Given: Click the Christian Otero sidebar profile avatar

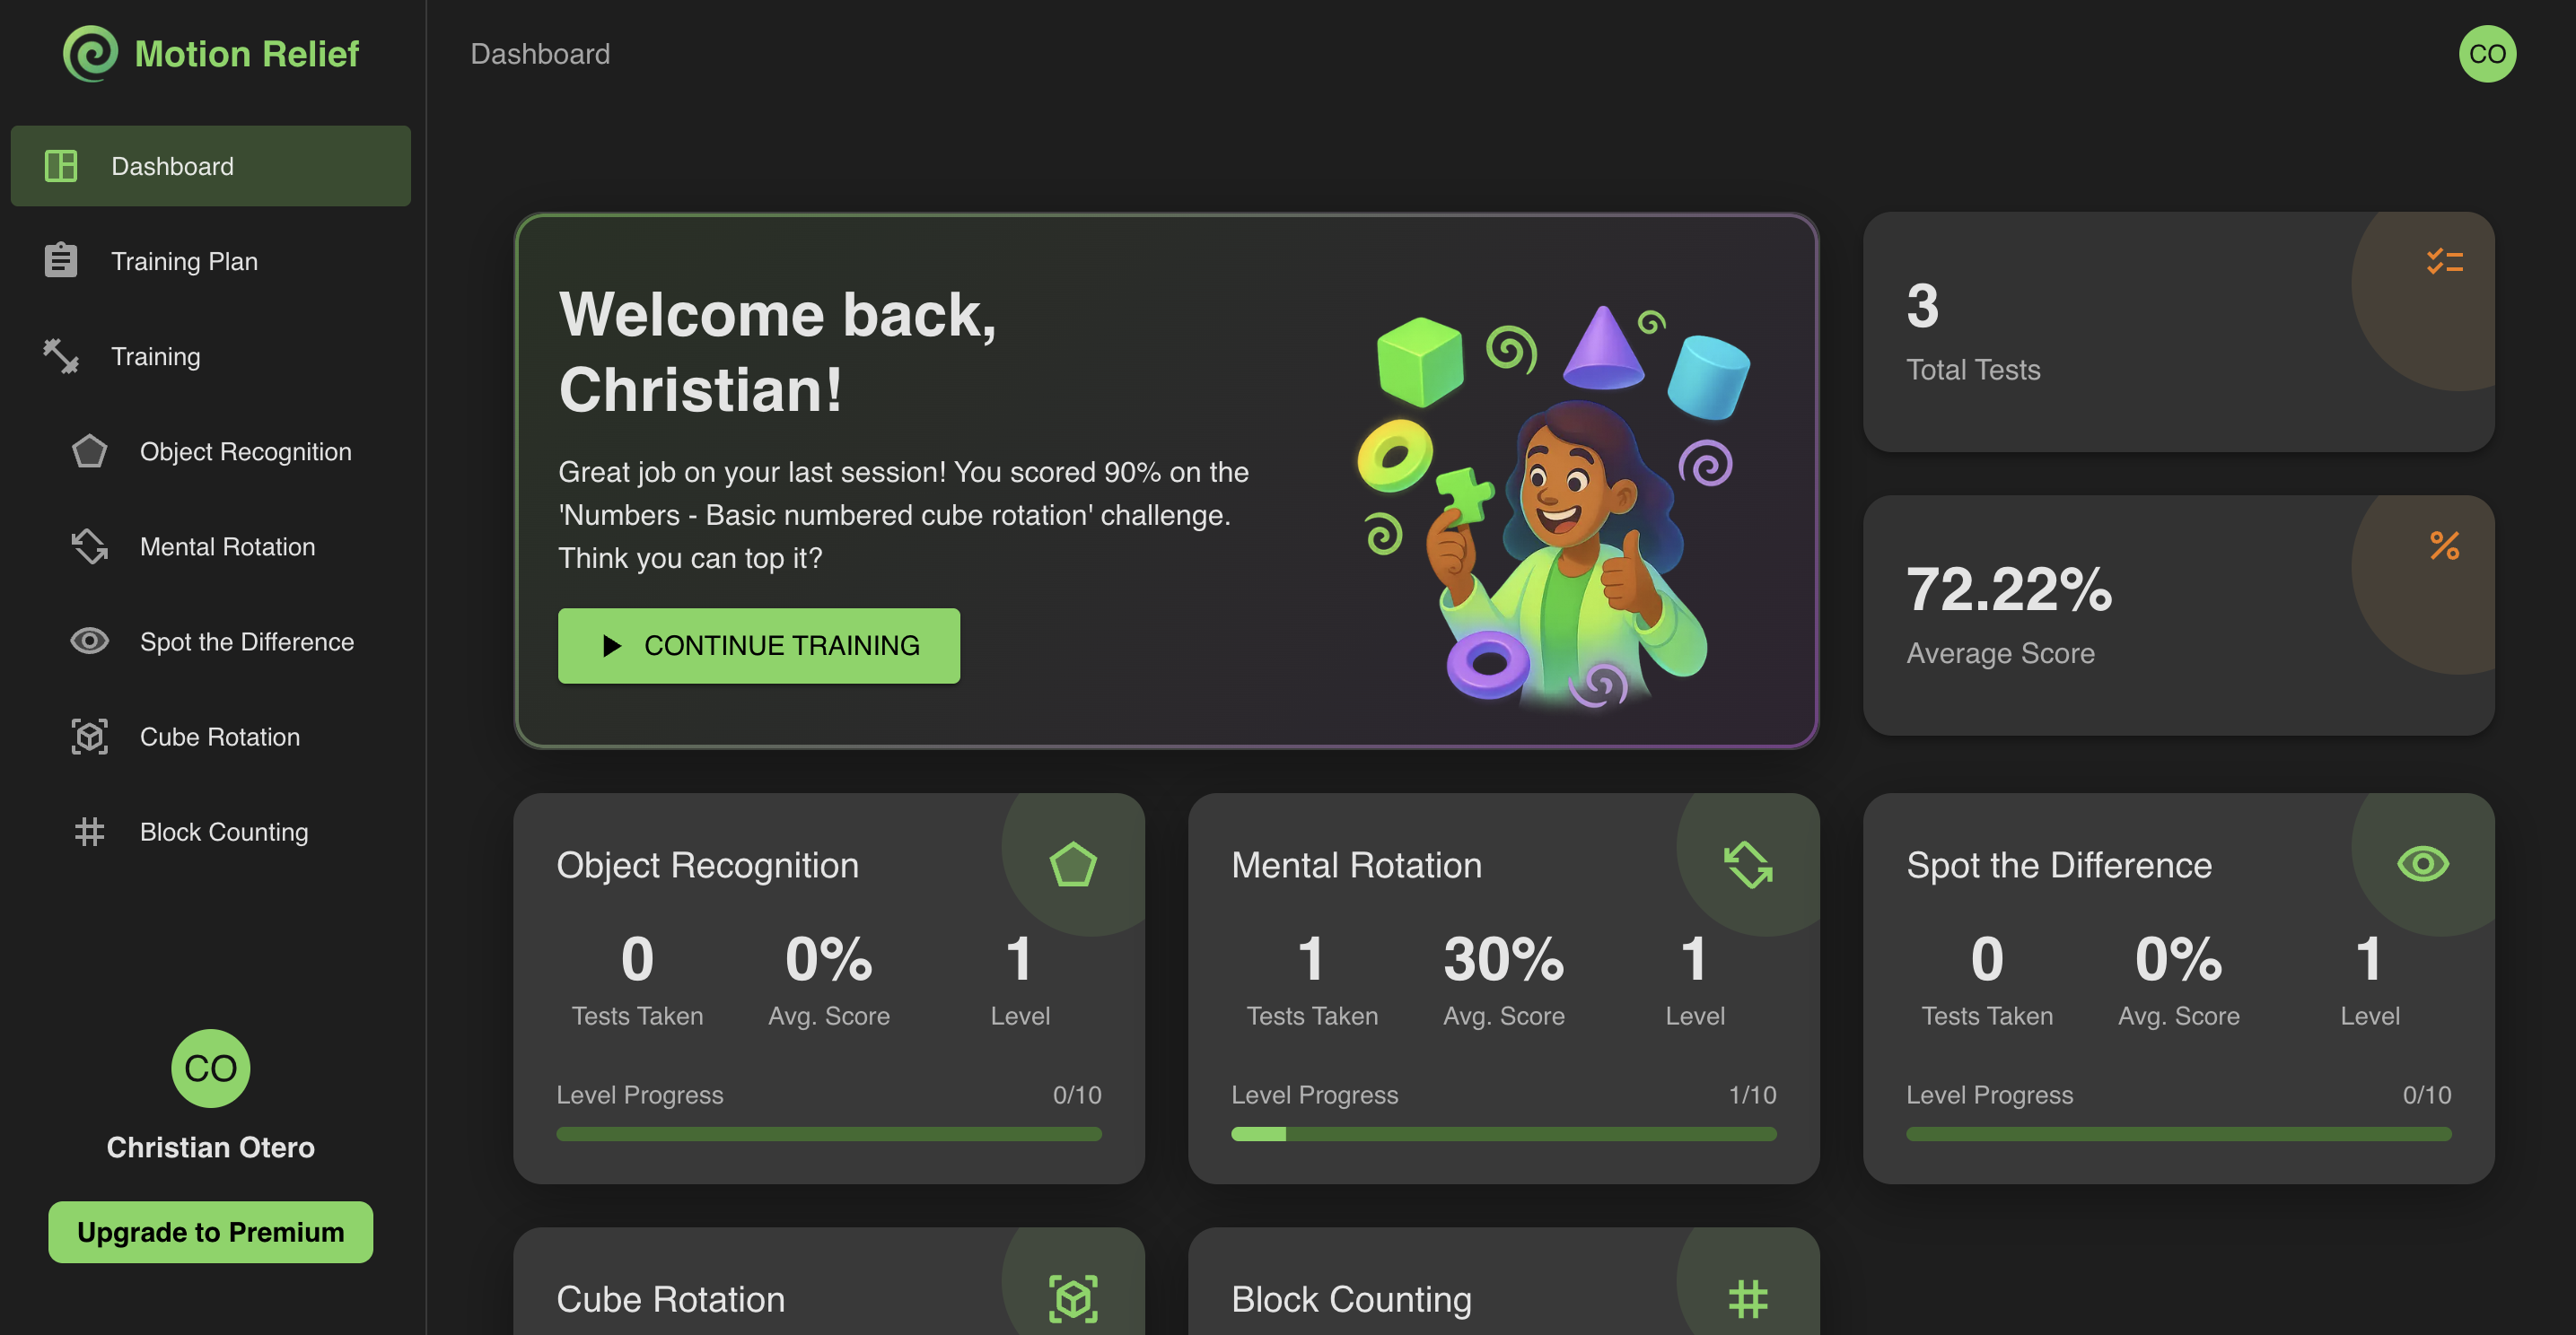Looking at the screenshot, I should click(210, 1069).
